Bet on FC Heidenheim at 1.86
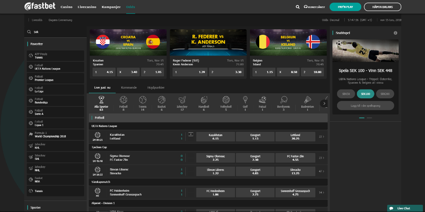Image resolution: width=425 pixels, height=212 pixels. point(215,192)
